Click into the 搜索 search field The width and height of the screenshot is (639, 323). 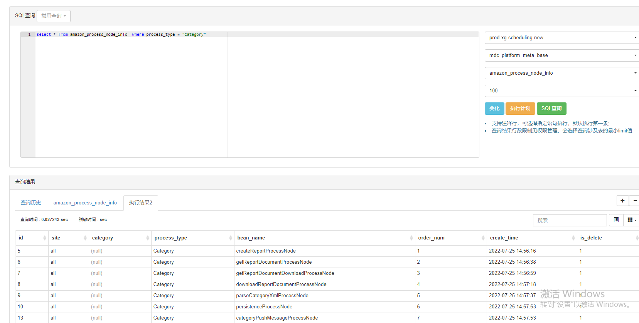(x=569, y=220)
